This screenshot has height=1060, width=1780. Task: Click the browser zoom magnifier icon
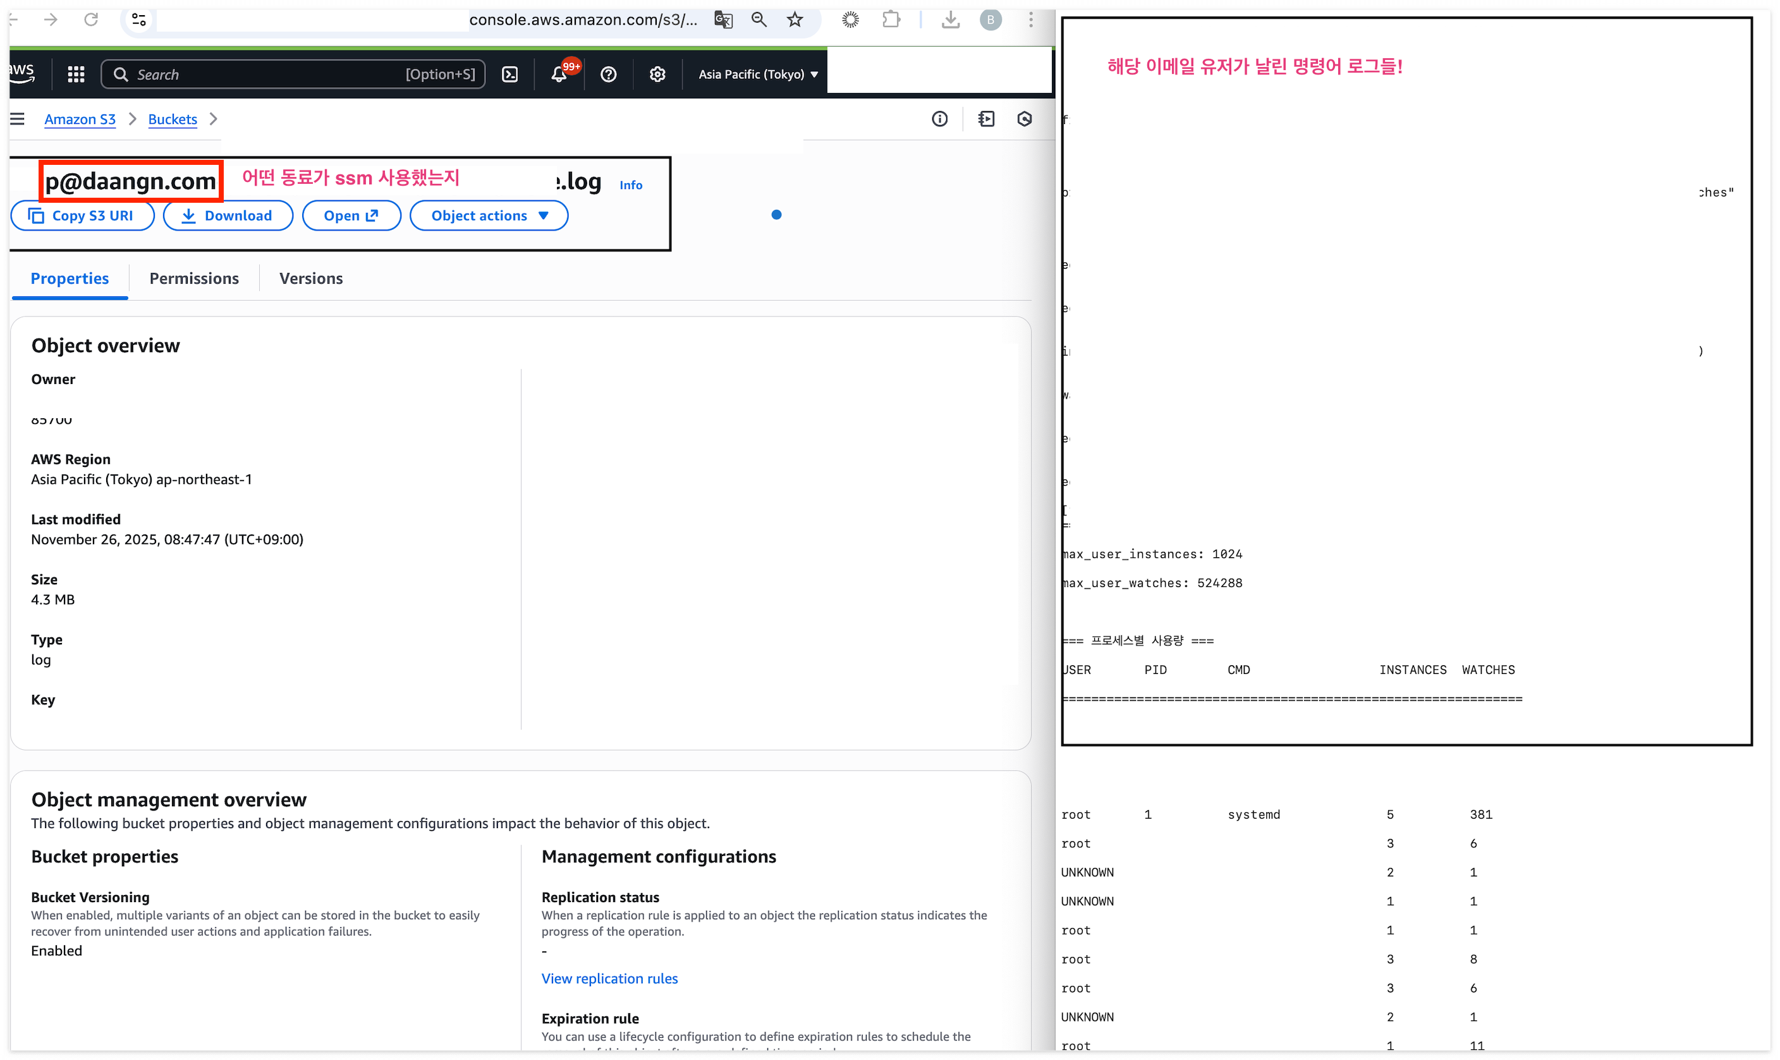pos(759,20)
